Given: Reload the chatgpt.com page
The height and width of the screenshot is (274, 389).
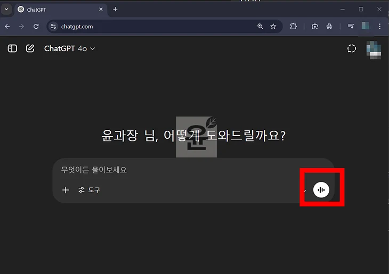Looking at the screenshot, I should [36, 26].
